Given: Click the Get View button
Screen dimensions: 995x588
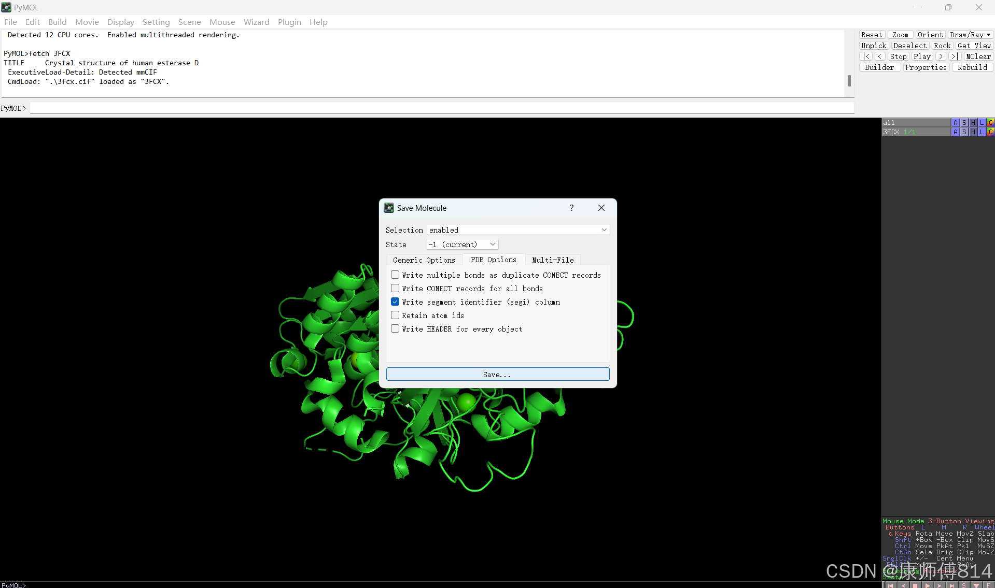Looking at the screenshot, I should 974,46.
